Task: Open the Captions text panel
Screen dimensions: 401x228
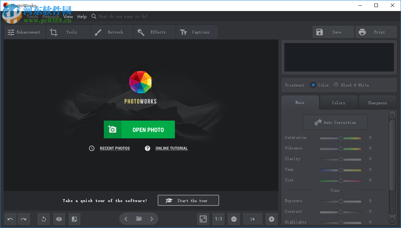Action: (x=197, y=32)
